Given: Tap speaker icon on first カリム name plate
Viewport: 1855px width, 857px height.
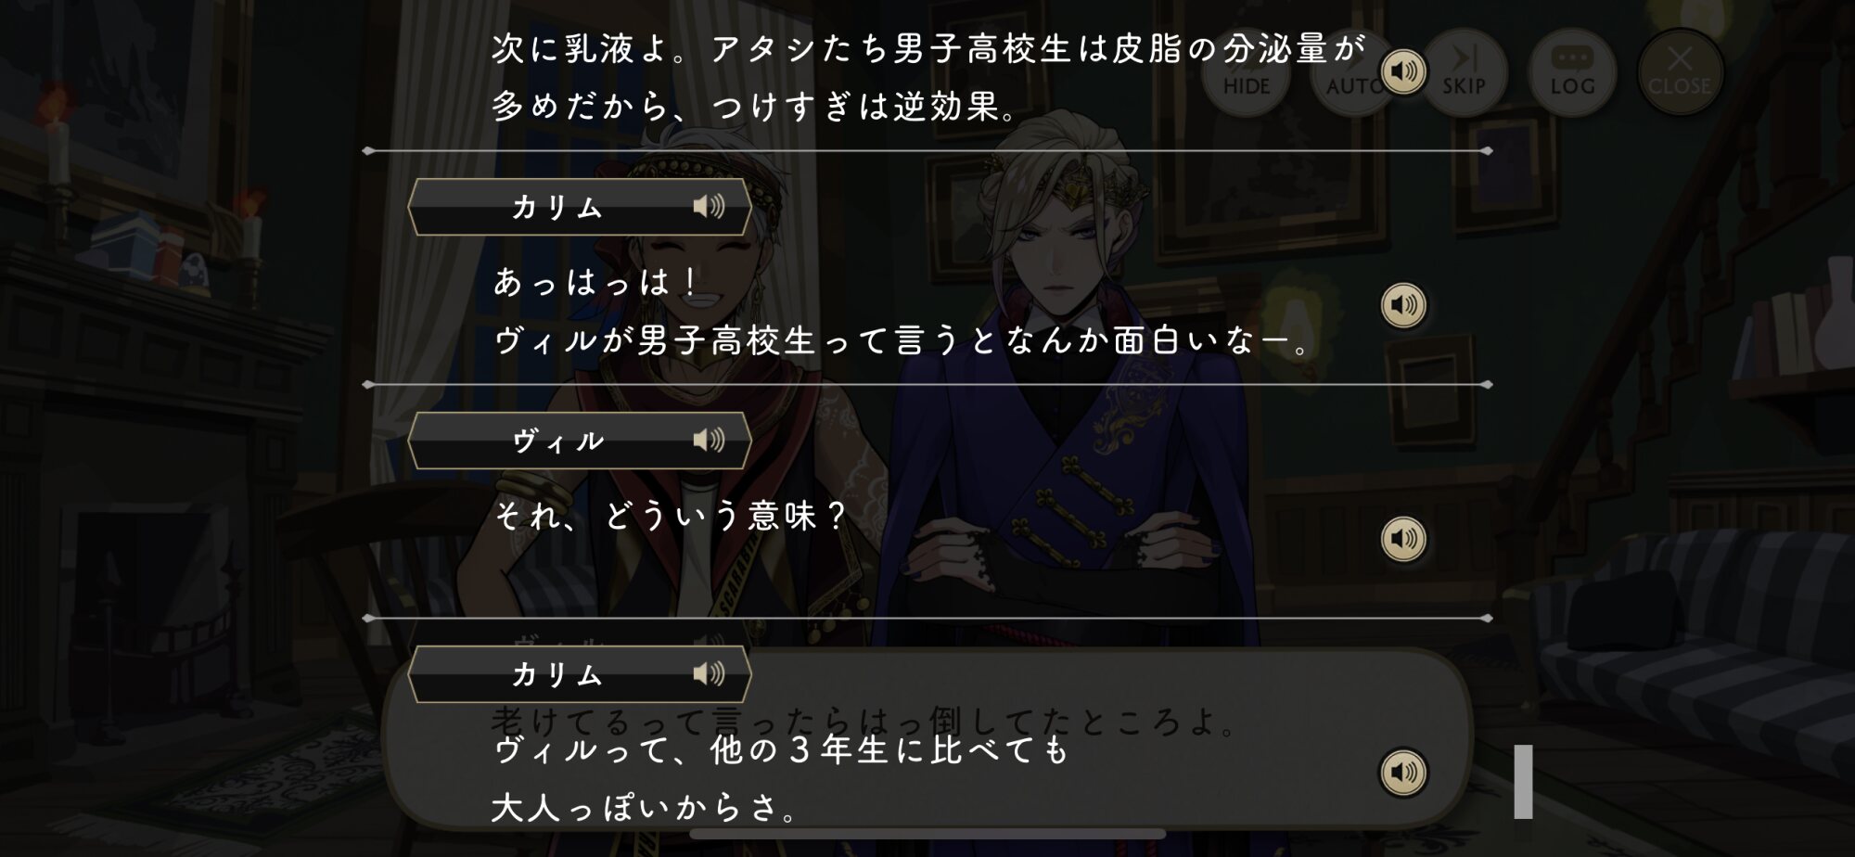Looking at the screenshot, I should [x=710, y=206].
